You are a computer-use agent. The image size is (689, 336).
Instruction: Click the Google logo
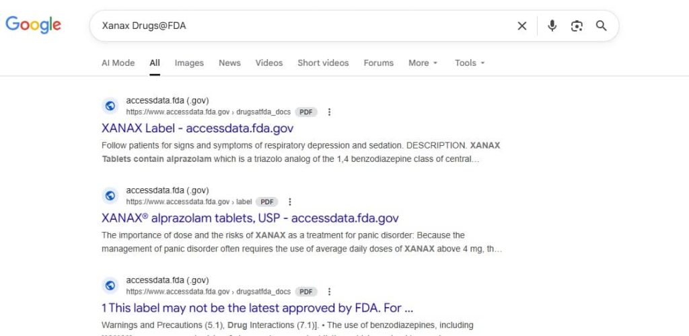click(x=33, y=26)
